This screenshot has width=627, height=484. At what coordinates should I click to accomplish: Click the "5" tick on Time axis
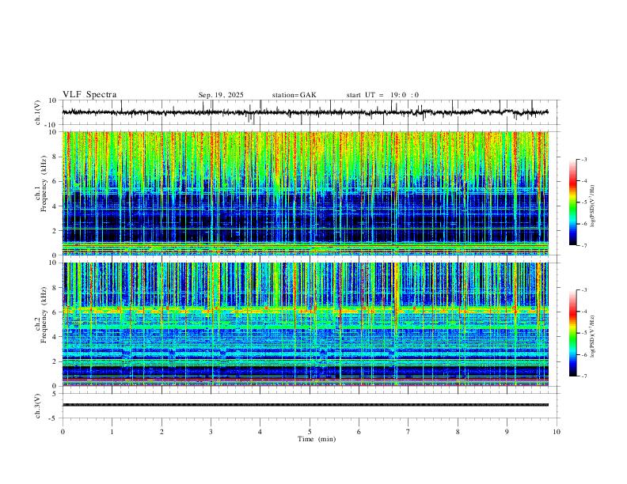pyautogui.click(x=310, y=432)
